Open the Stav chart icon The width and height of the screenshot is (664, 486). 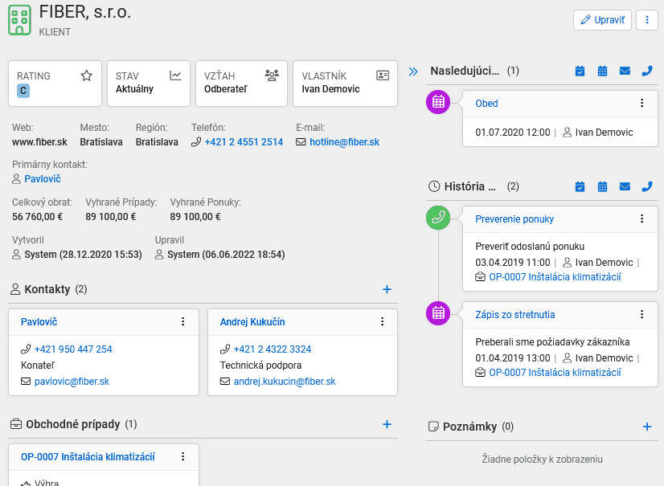click(175, 76)
